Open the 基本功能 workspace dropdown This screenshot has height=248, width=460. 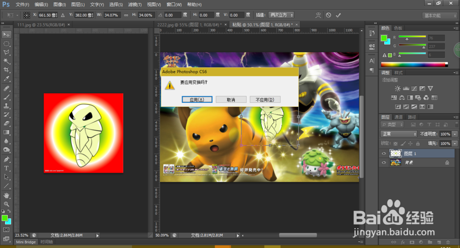(440, 16)
